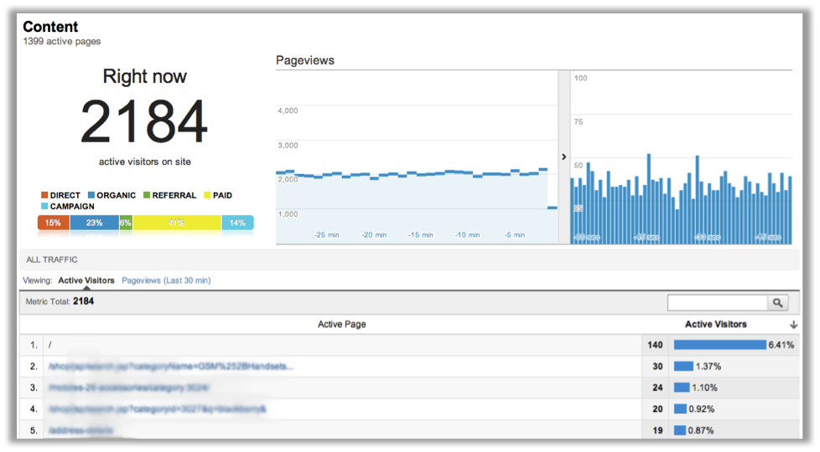Click the ALL TRAFFIC section header
Viewport: 820px width, 452px height.
pyautogui.click(x=50, y=260)
